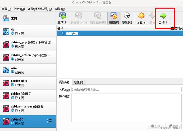
Task: Open the 管理(F) menu
Action: [6, 9]
